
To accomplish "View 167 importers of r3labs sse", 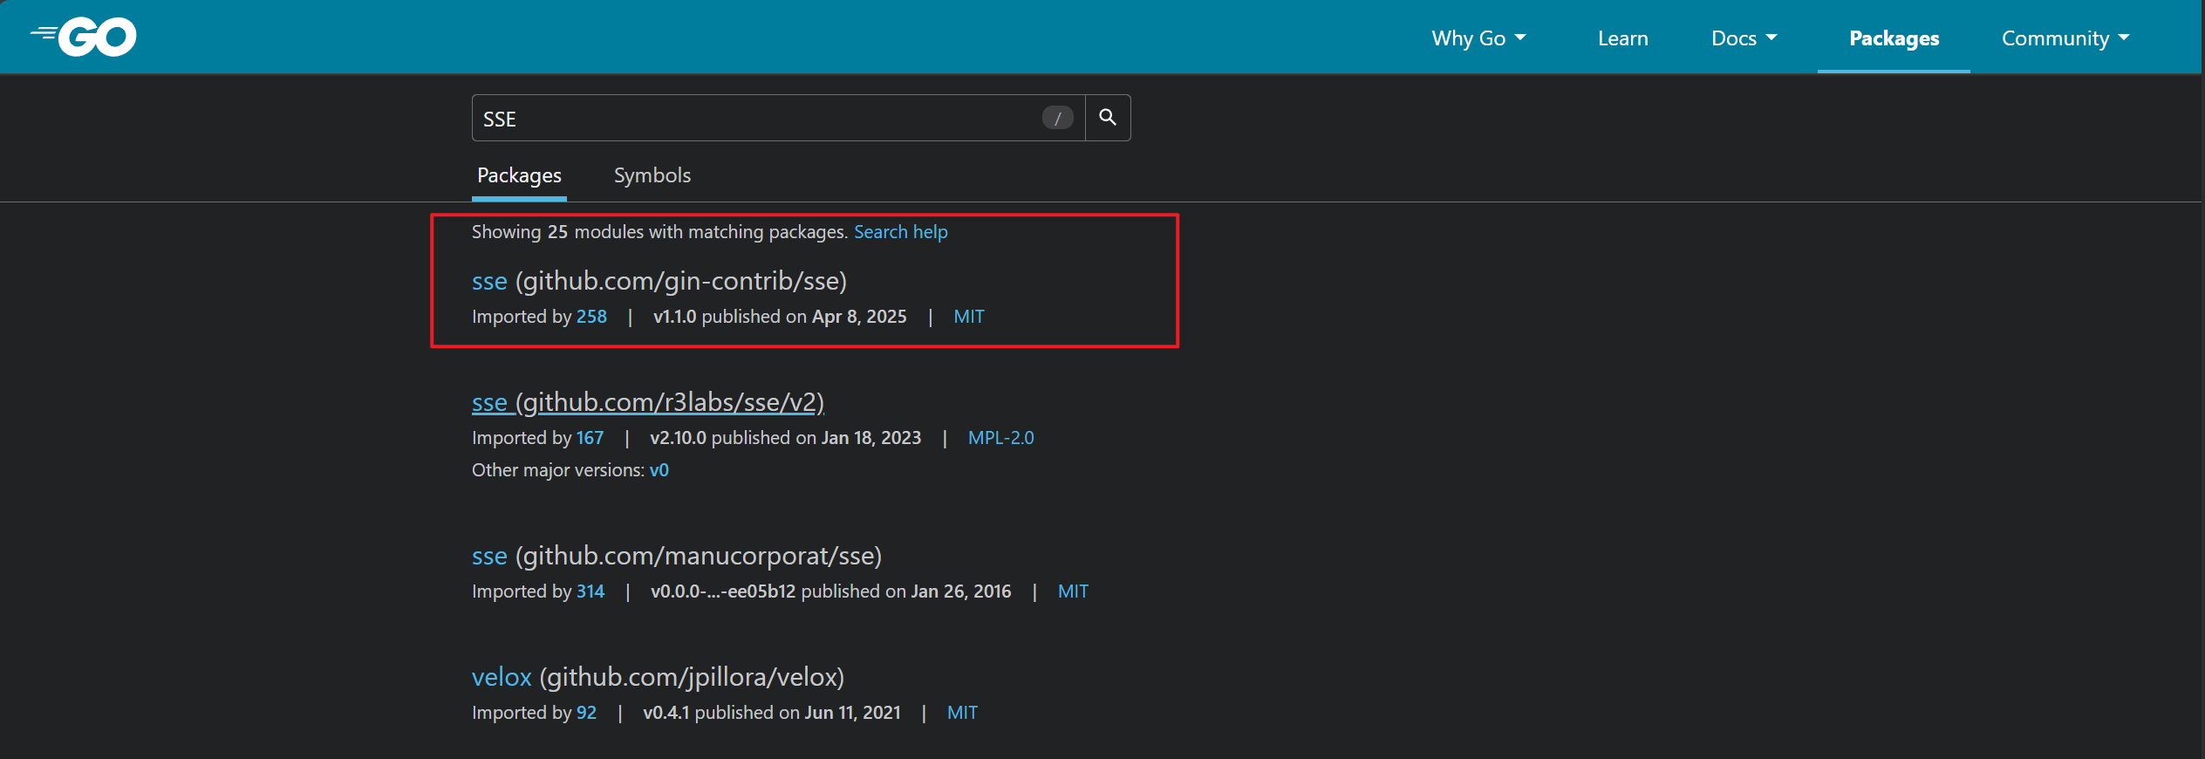I will coord(590,438).
